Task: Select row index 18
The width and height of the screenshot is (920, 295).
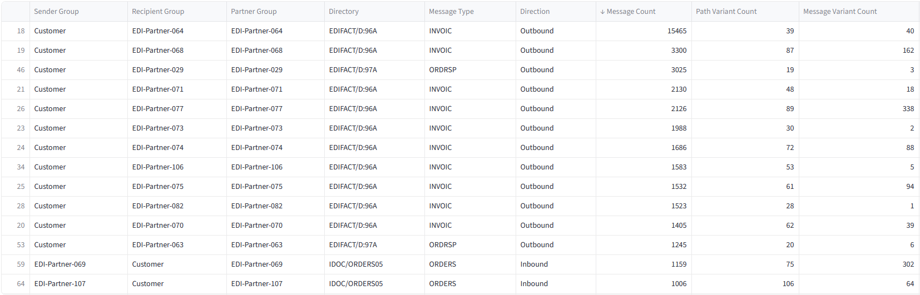Action: click(21, 31)
